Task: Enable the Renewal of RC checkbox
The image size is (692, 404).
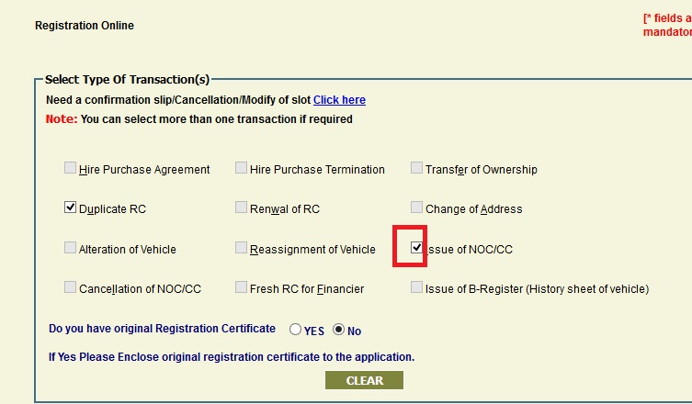Action: click(x=241, y=208)
